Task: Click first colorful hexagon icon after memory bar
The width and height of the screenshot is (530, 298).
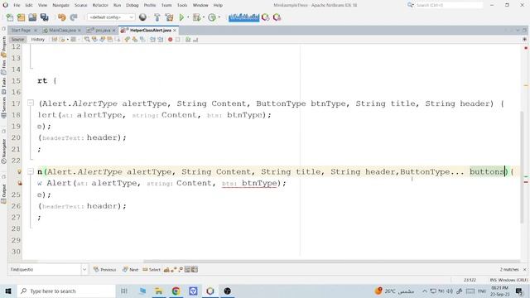Action: point(266,17)
